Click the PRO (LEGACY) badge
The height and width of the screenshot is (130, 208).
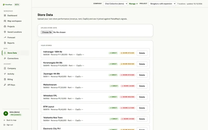click(16, 115)
